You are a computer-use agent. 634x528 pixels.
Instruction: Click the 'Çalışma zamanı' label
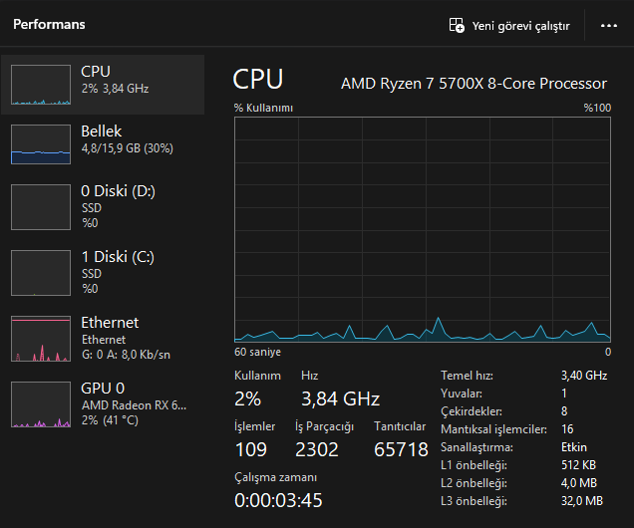tap(276, 477)
